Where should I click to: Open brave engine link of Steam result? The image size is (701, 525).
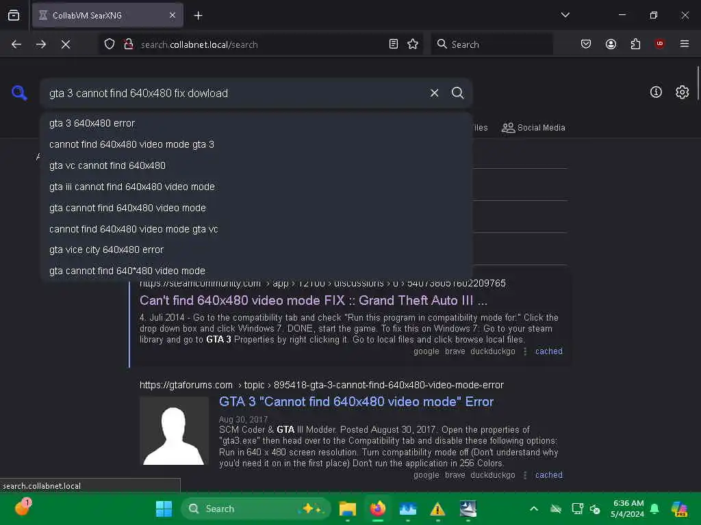(455, 351)
